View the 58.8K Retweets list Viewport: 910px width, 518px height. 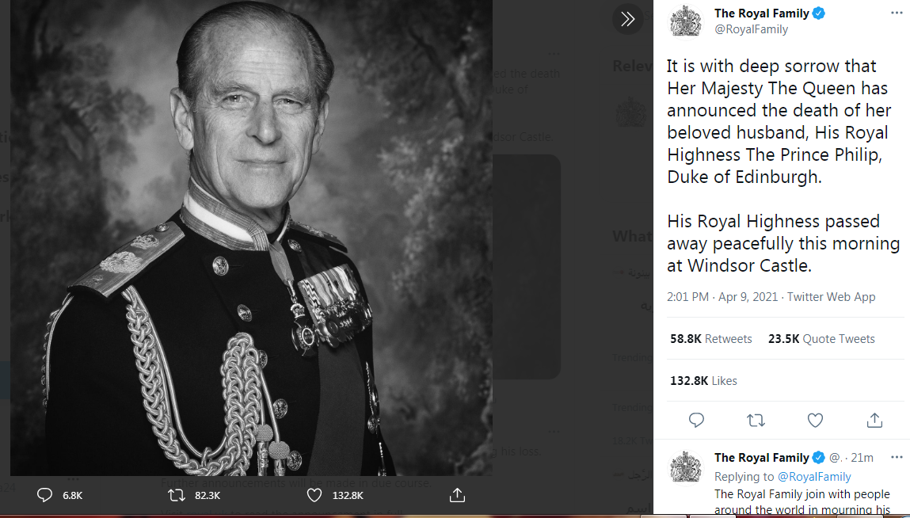[710, 339]
